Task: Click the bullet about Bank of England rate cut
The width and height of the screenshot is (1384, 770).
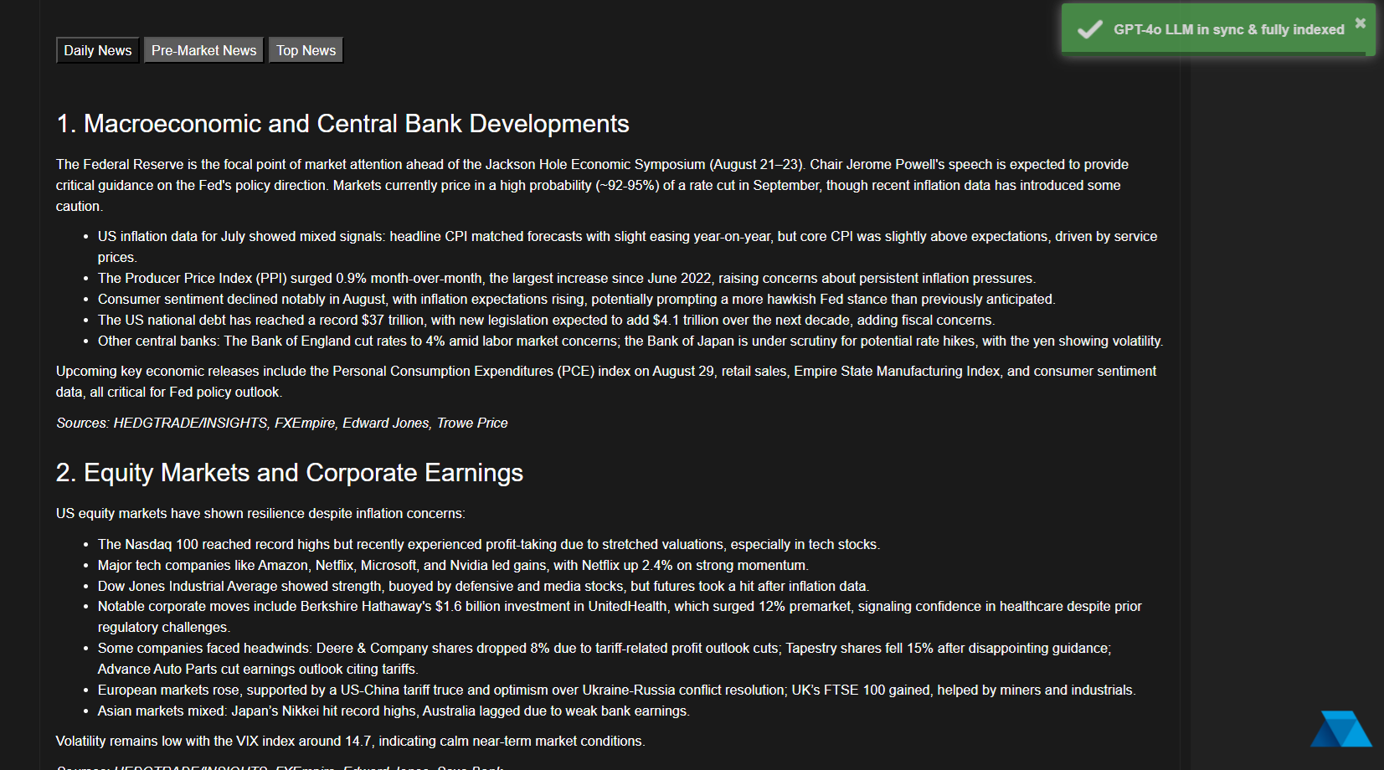Action: (630, 341)
